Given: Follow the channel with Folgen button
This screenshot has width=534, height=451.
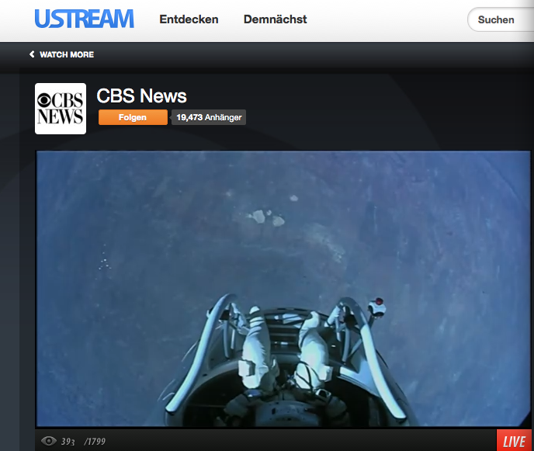Looking at the screenshot, I should coord(133,117).
